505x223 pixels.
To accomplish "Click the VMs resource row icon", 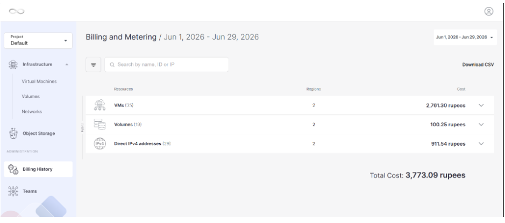I will (99, 105).
